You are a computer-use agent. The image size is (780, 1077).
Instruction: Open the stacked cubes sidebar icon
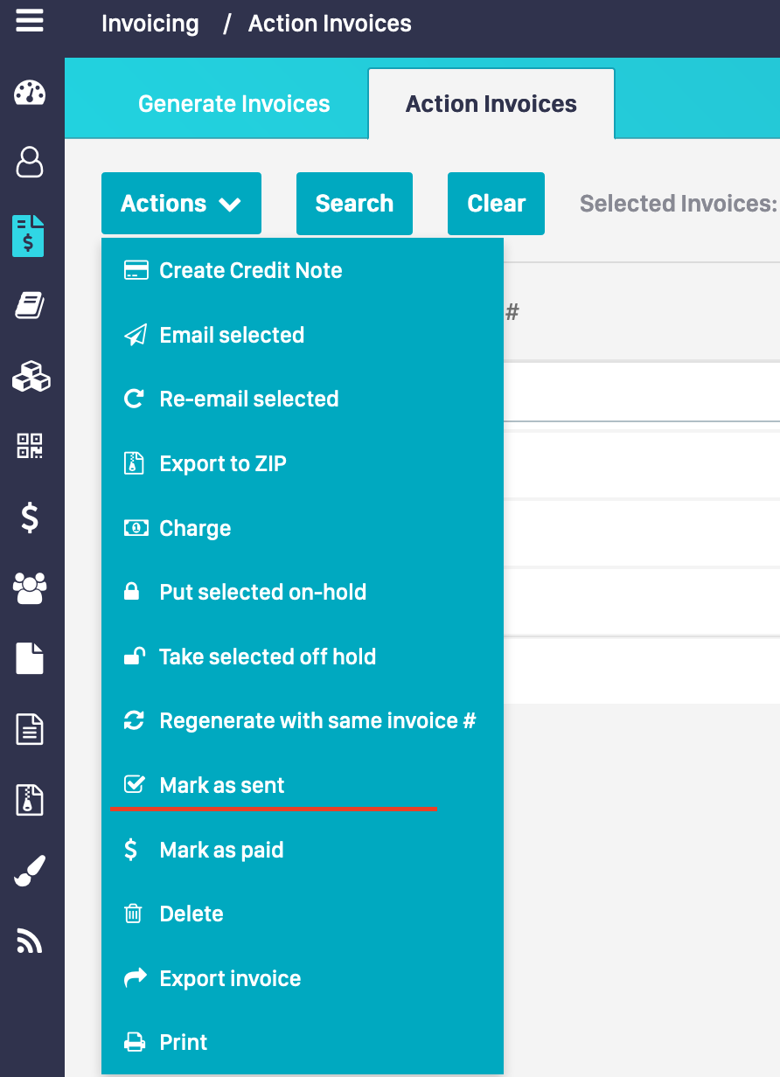point(31,377)
